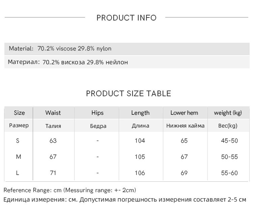Click waist value 63 for size S
Image resolution: width=253 pixels, height=212 pixels.
tap(53, 141)
